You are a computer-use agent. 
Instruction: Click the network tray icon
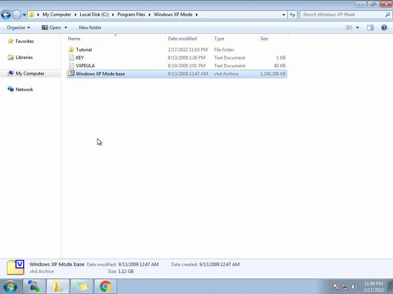click(x=345, y=286)
